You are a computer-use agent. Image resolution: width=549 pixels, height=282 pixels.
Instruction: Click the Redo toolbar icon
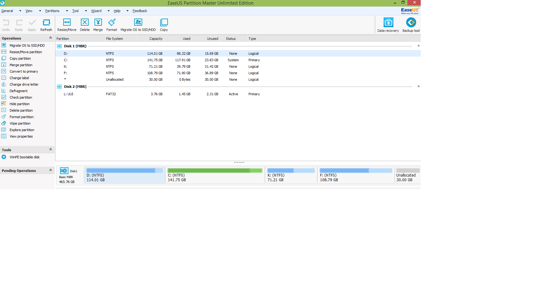pyautogui.click(x=19, y=23)
